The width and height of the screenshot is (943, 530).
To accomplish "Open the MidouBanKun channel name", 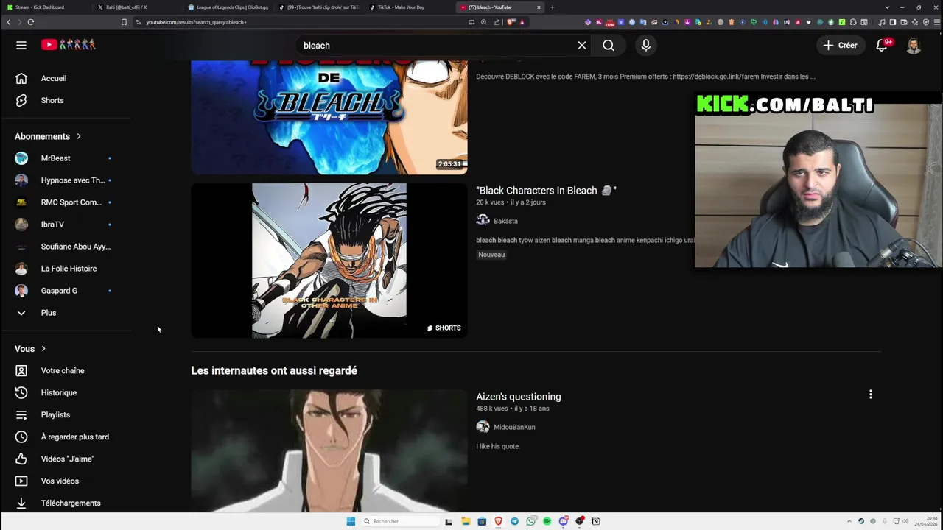I will (514, 427).
